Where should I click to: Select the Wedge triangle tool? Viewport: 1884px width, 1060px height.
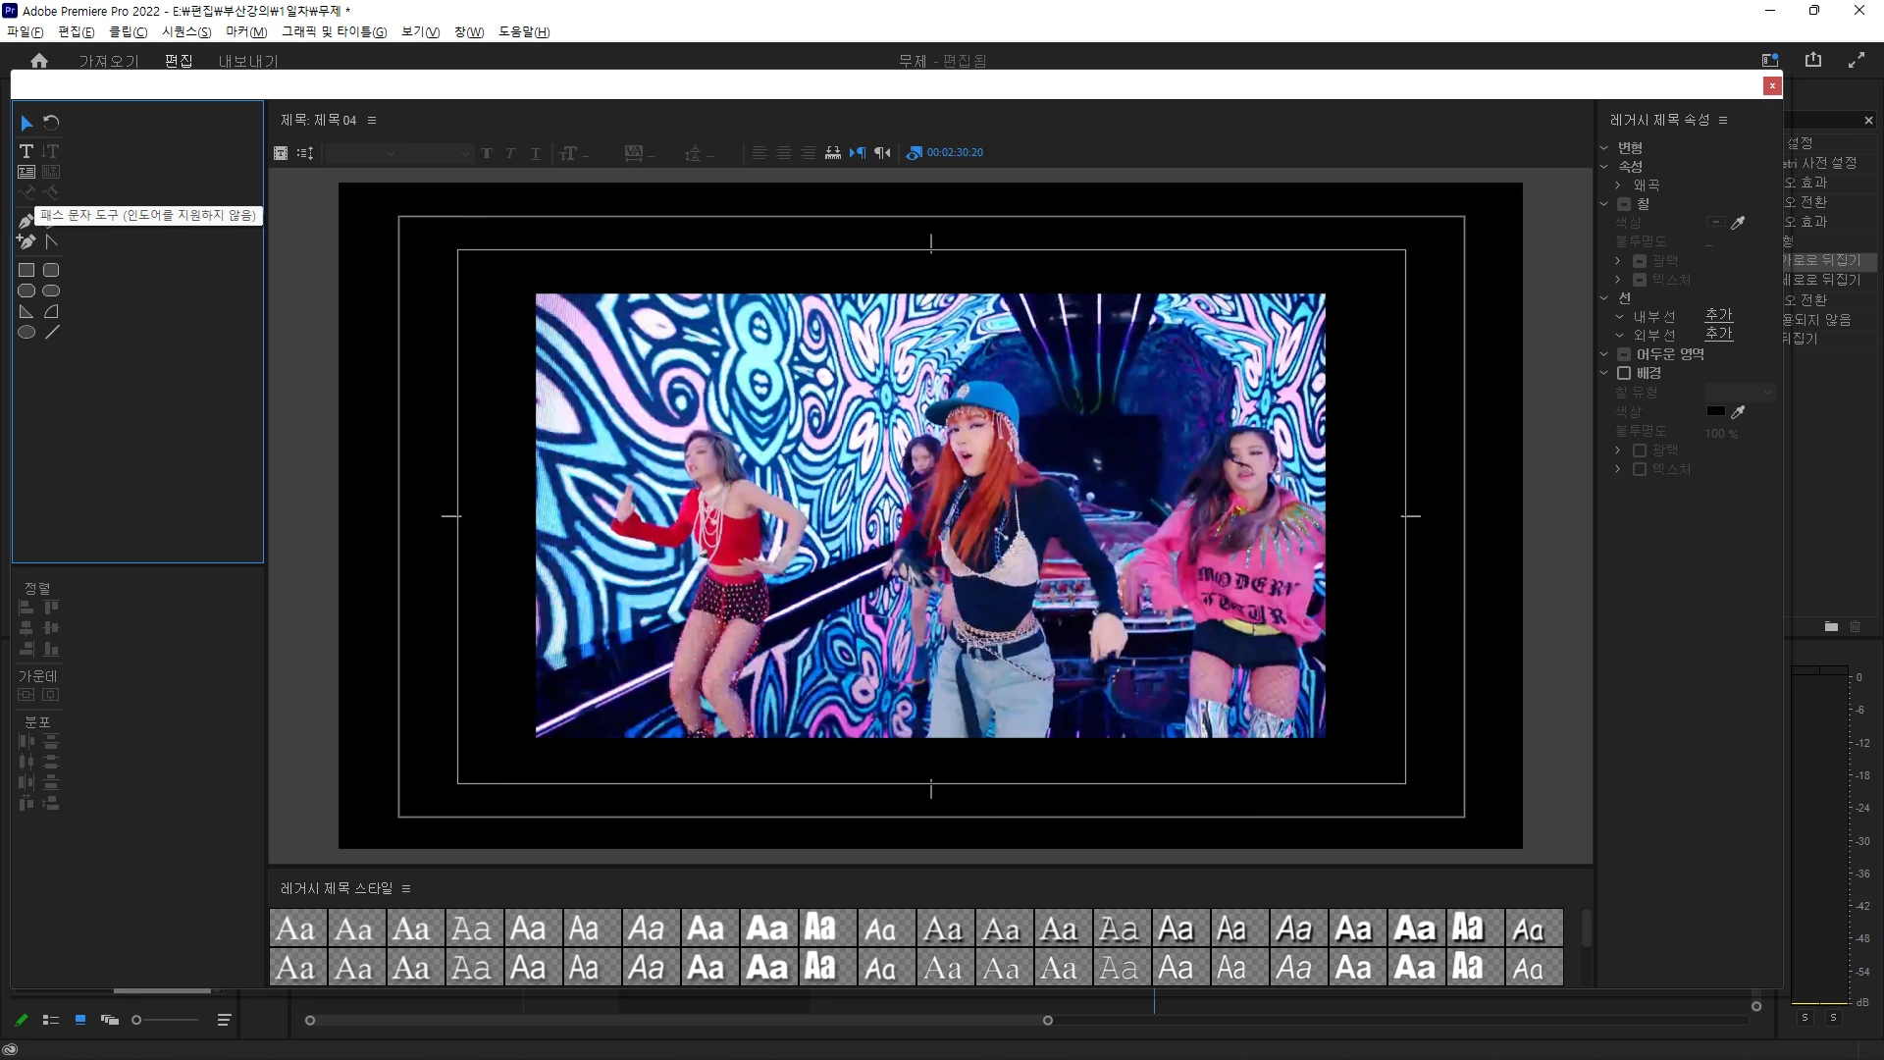click(26, 312)
